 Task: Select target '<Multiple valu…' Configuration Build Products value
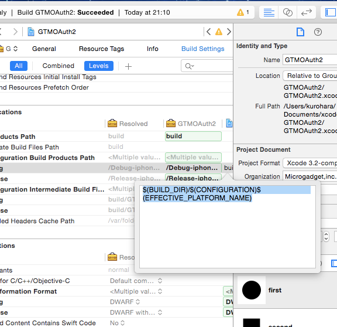(x=193, y=158)
